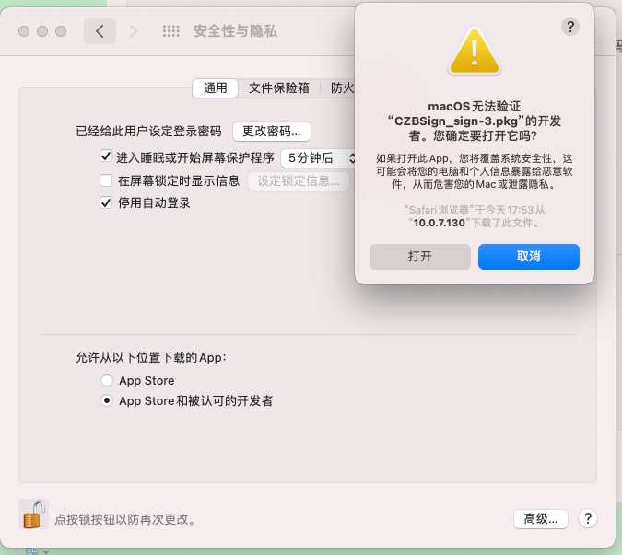Screen dimensions: 622x555
Task: Enable show message when screen locked checkbox
Action: point(106,180)
